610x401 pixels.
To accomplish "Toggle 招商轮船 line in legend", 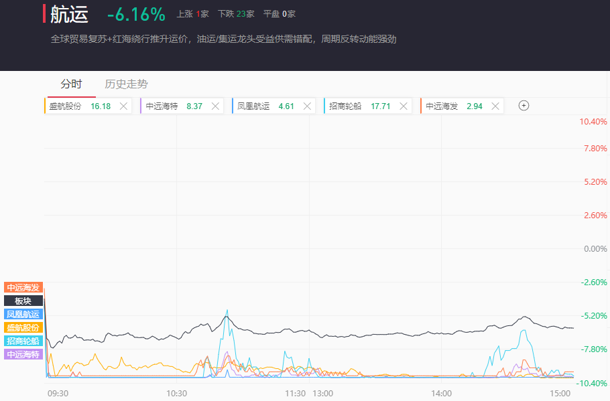I will point(23,341).
